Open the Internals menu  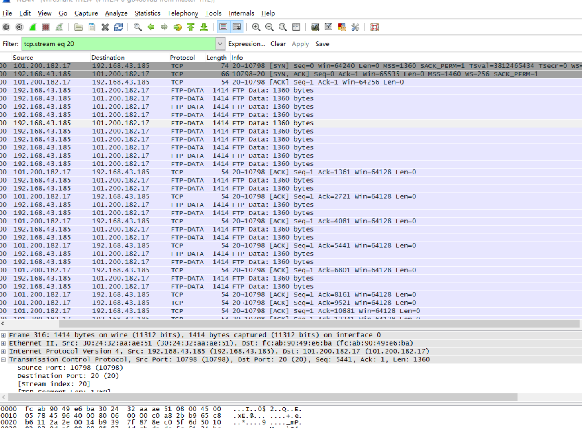click(x=241, y=13)
